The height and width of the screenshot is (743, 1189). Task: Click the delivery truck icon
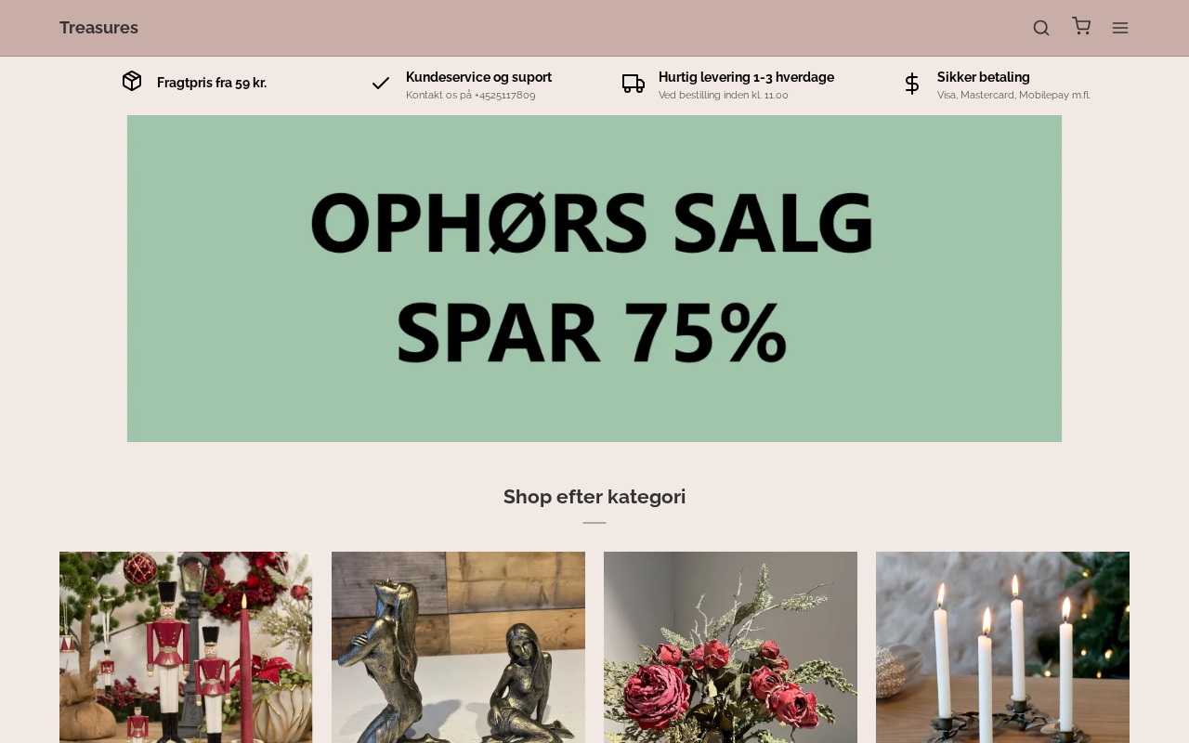click(x=634, y=84)
